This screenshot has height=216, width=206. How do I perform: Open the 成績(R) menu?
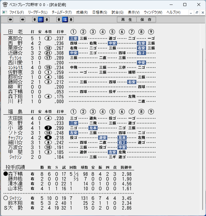click(x=82, y=12)
